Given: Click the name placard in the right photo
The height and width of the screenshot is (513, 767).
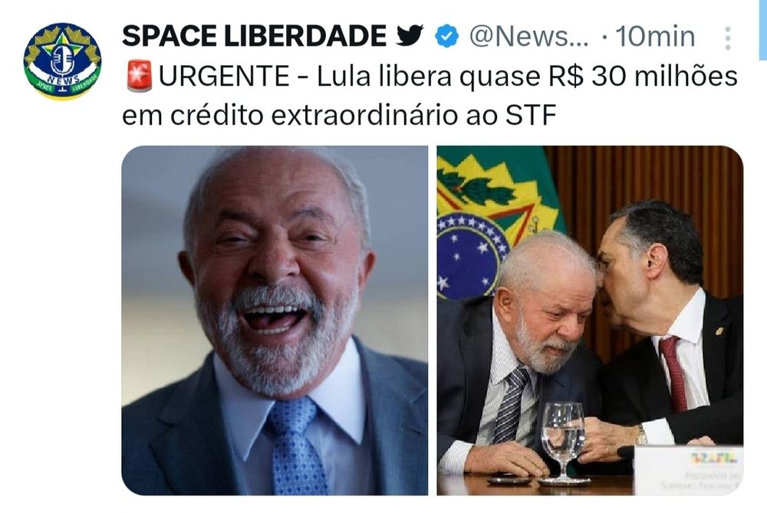Looking at the screenshot, I should tap(688, 469).
